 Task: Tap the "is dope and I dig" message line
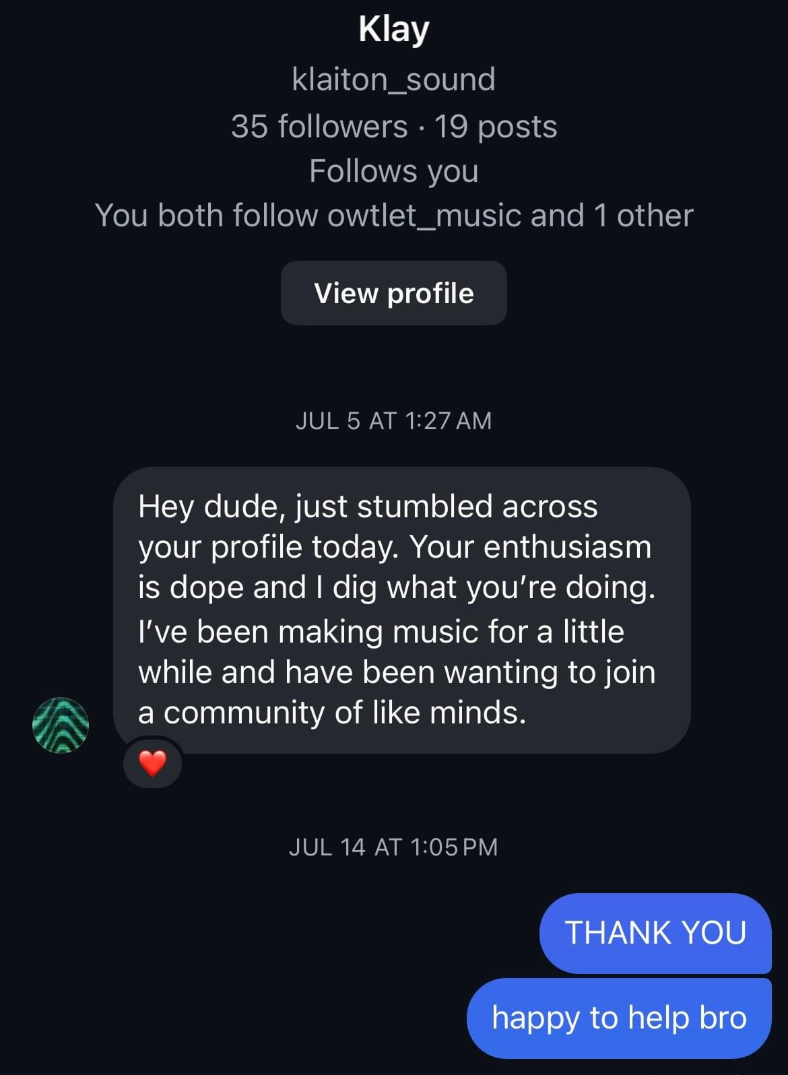396,587
